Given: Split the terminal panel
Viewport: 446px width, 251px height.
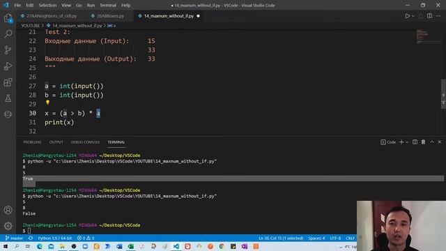Looking at the screenshot, I should click(x=415, y=142).
